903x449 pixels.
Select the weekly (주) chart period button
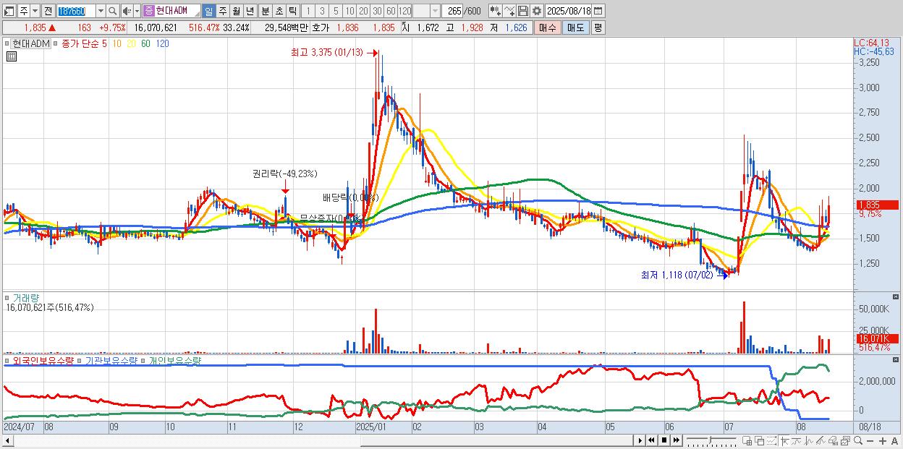[222, 11]
